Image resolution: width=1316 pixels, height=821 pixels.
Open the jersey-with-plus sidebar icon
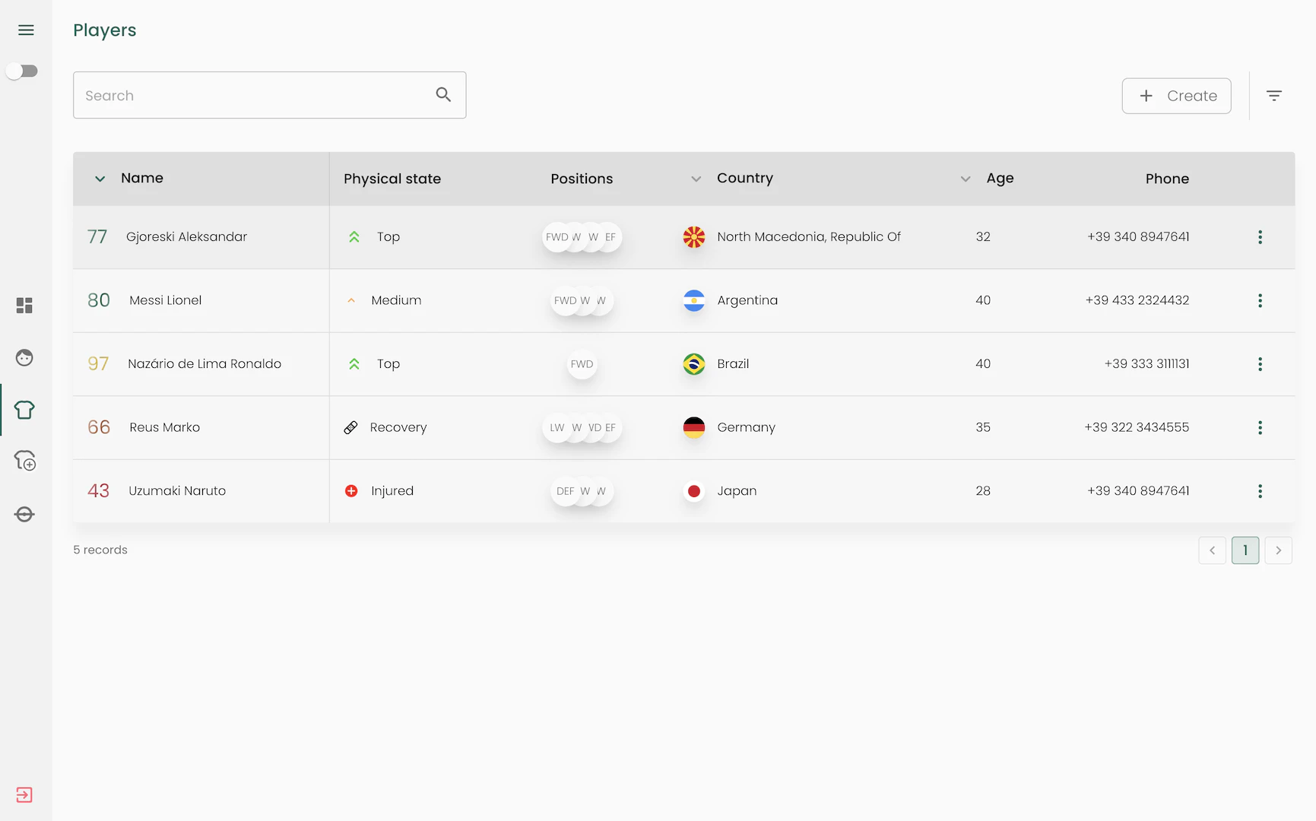pos(24,461)
